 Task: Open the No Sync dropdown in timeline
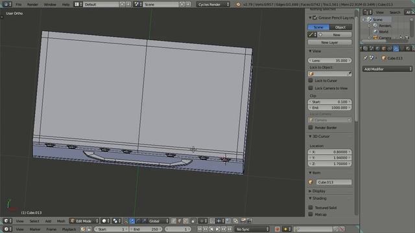click(252, 229)
